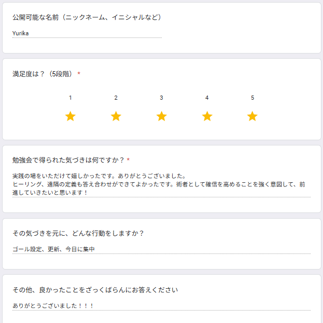Click rating label number 3

(162, 98)
